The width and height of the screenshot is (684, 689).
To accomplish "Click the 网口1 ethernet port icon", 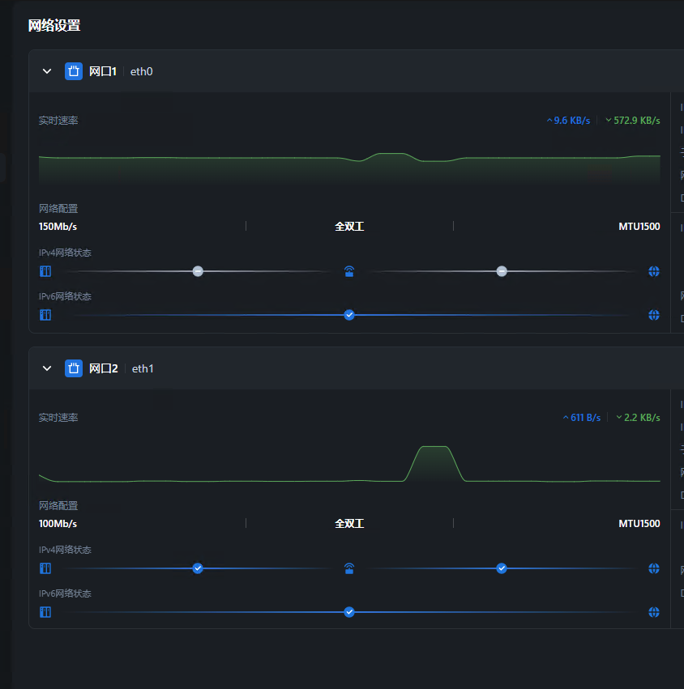I will tap(74, 71).
